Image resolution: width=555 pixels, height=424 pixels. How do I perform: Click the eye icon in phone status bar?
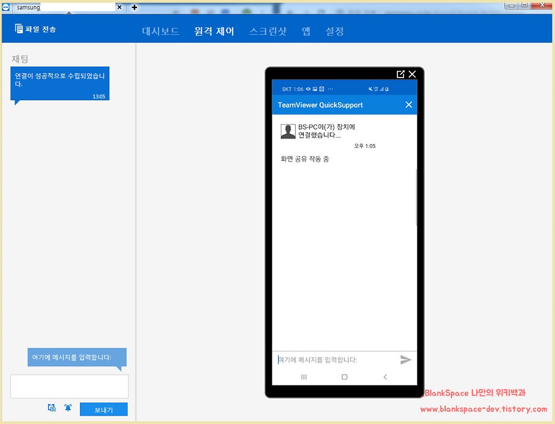308,89
